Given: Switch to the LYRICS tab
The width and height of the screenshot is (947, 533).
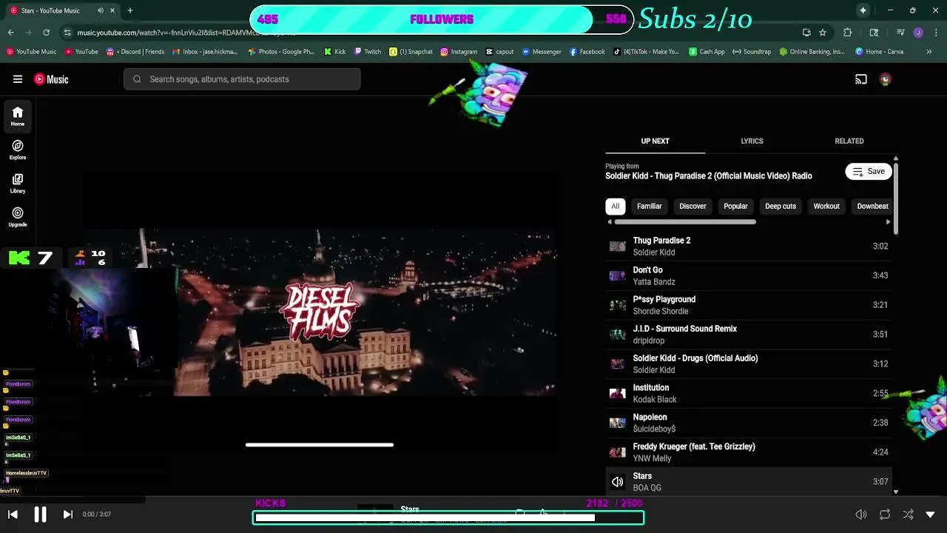Looking at the screenshot, I should (x=752, y=141).
